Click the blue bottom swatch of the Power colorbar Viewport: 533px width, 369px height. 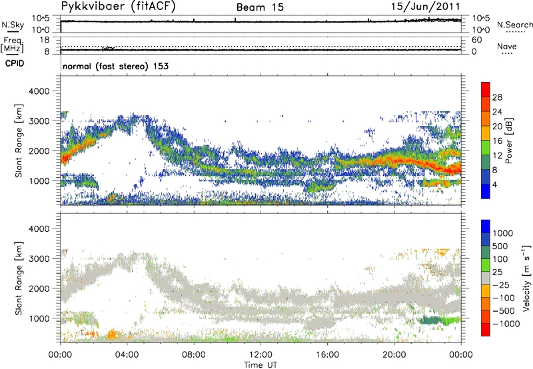click(486, 191)
